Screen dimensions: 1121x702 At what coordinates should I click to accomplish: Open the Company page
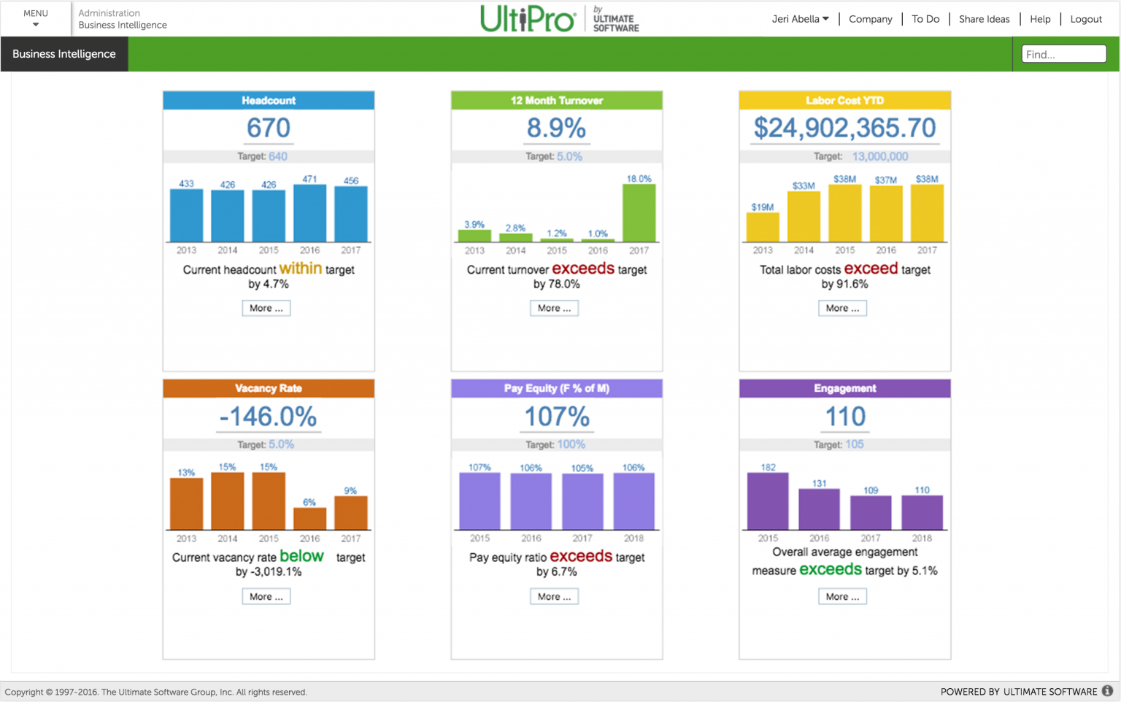click(x=870, y=19)
